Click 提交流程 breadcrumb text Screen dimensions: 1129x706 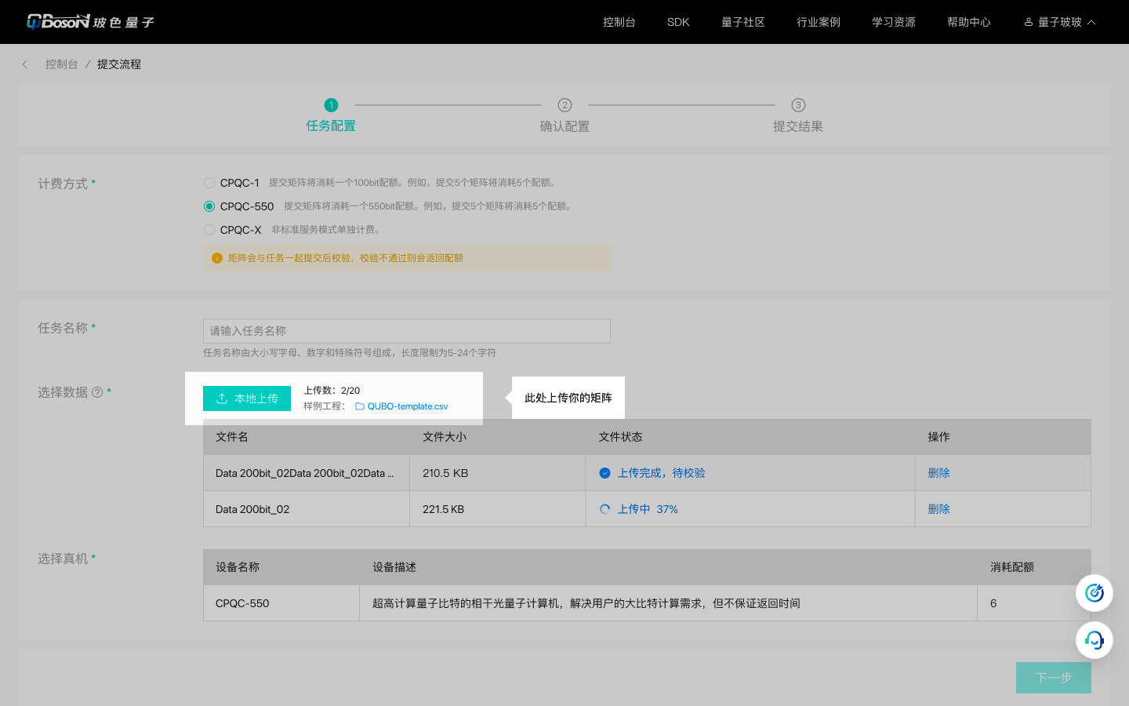tap(119, 64)
